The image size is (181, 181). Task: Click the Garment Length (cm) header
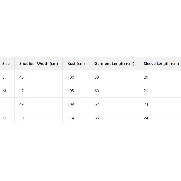click(114, 64)
